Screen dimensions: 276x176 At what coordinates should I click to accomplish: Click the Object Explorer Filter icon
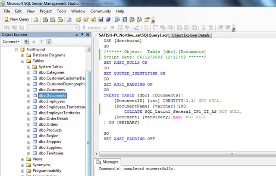click(x=41, y=42)
